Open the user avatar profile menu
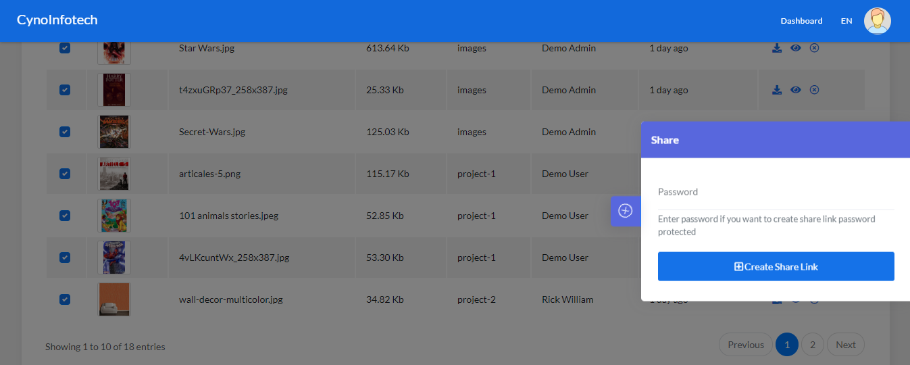910x365 pixels. tap(877, 21)
